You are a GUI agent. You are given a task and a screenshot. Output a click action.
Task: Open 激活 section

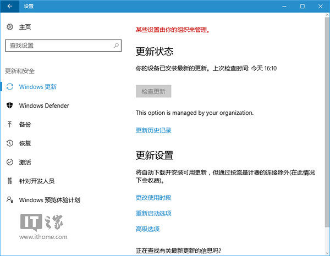tap(25, 162)
